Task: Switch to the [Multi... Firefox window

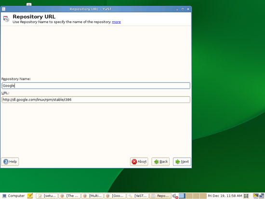Action: (93, 196)
